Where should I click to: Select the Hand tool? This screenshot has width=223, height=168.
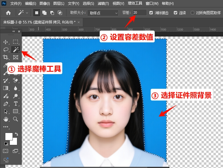[6, 119]
